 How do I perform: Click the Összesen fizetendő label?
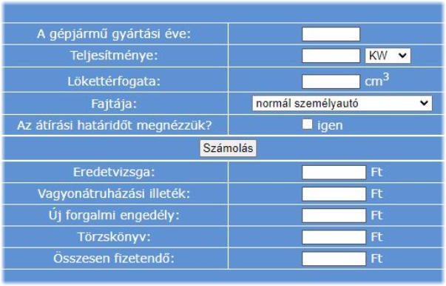click(x=114, y=259)
